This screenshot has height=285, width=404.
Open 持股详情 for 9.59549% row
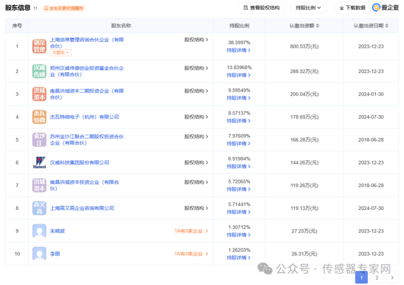(x=238, y=98)
